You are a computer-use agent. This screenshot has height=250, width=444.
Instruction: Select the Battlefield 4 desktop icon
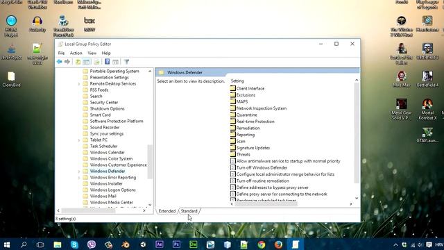pyautogui.click(x=427, y=78)
